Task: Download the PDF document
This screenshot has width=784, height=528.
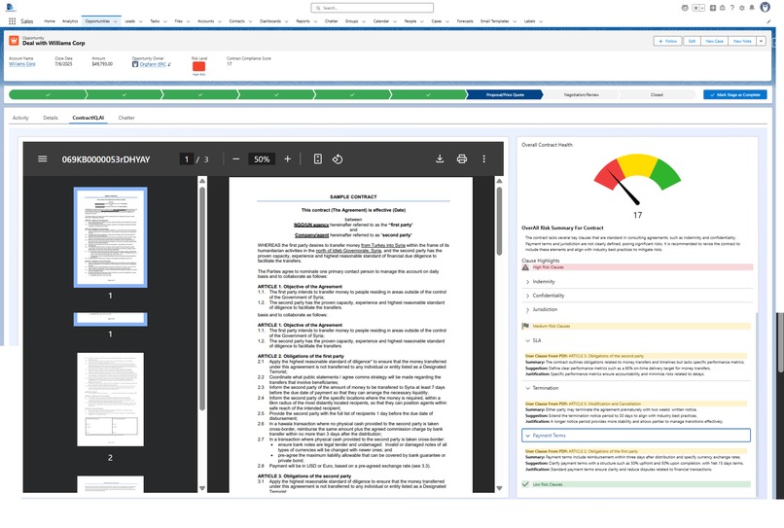Action: click(x=440, y=158)
